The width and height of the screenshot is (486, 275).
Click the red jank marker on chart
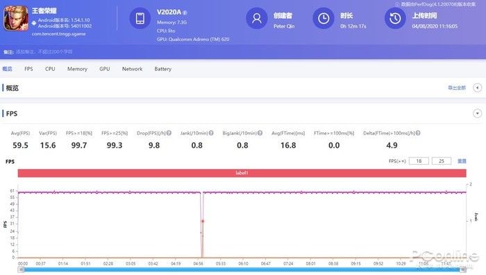point(203,221)
